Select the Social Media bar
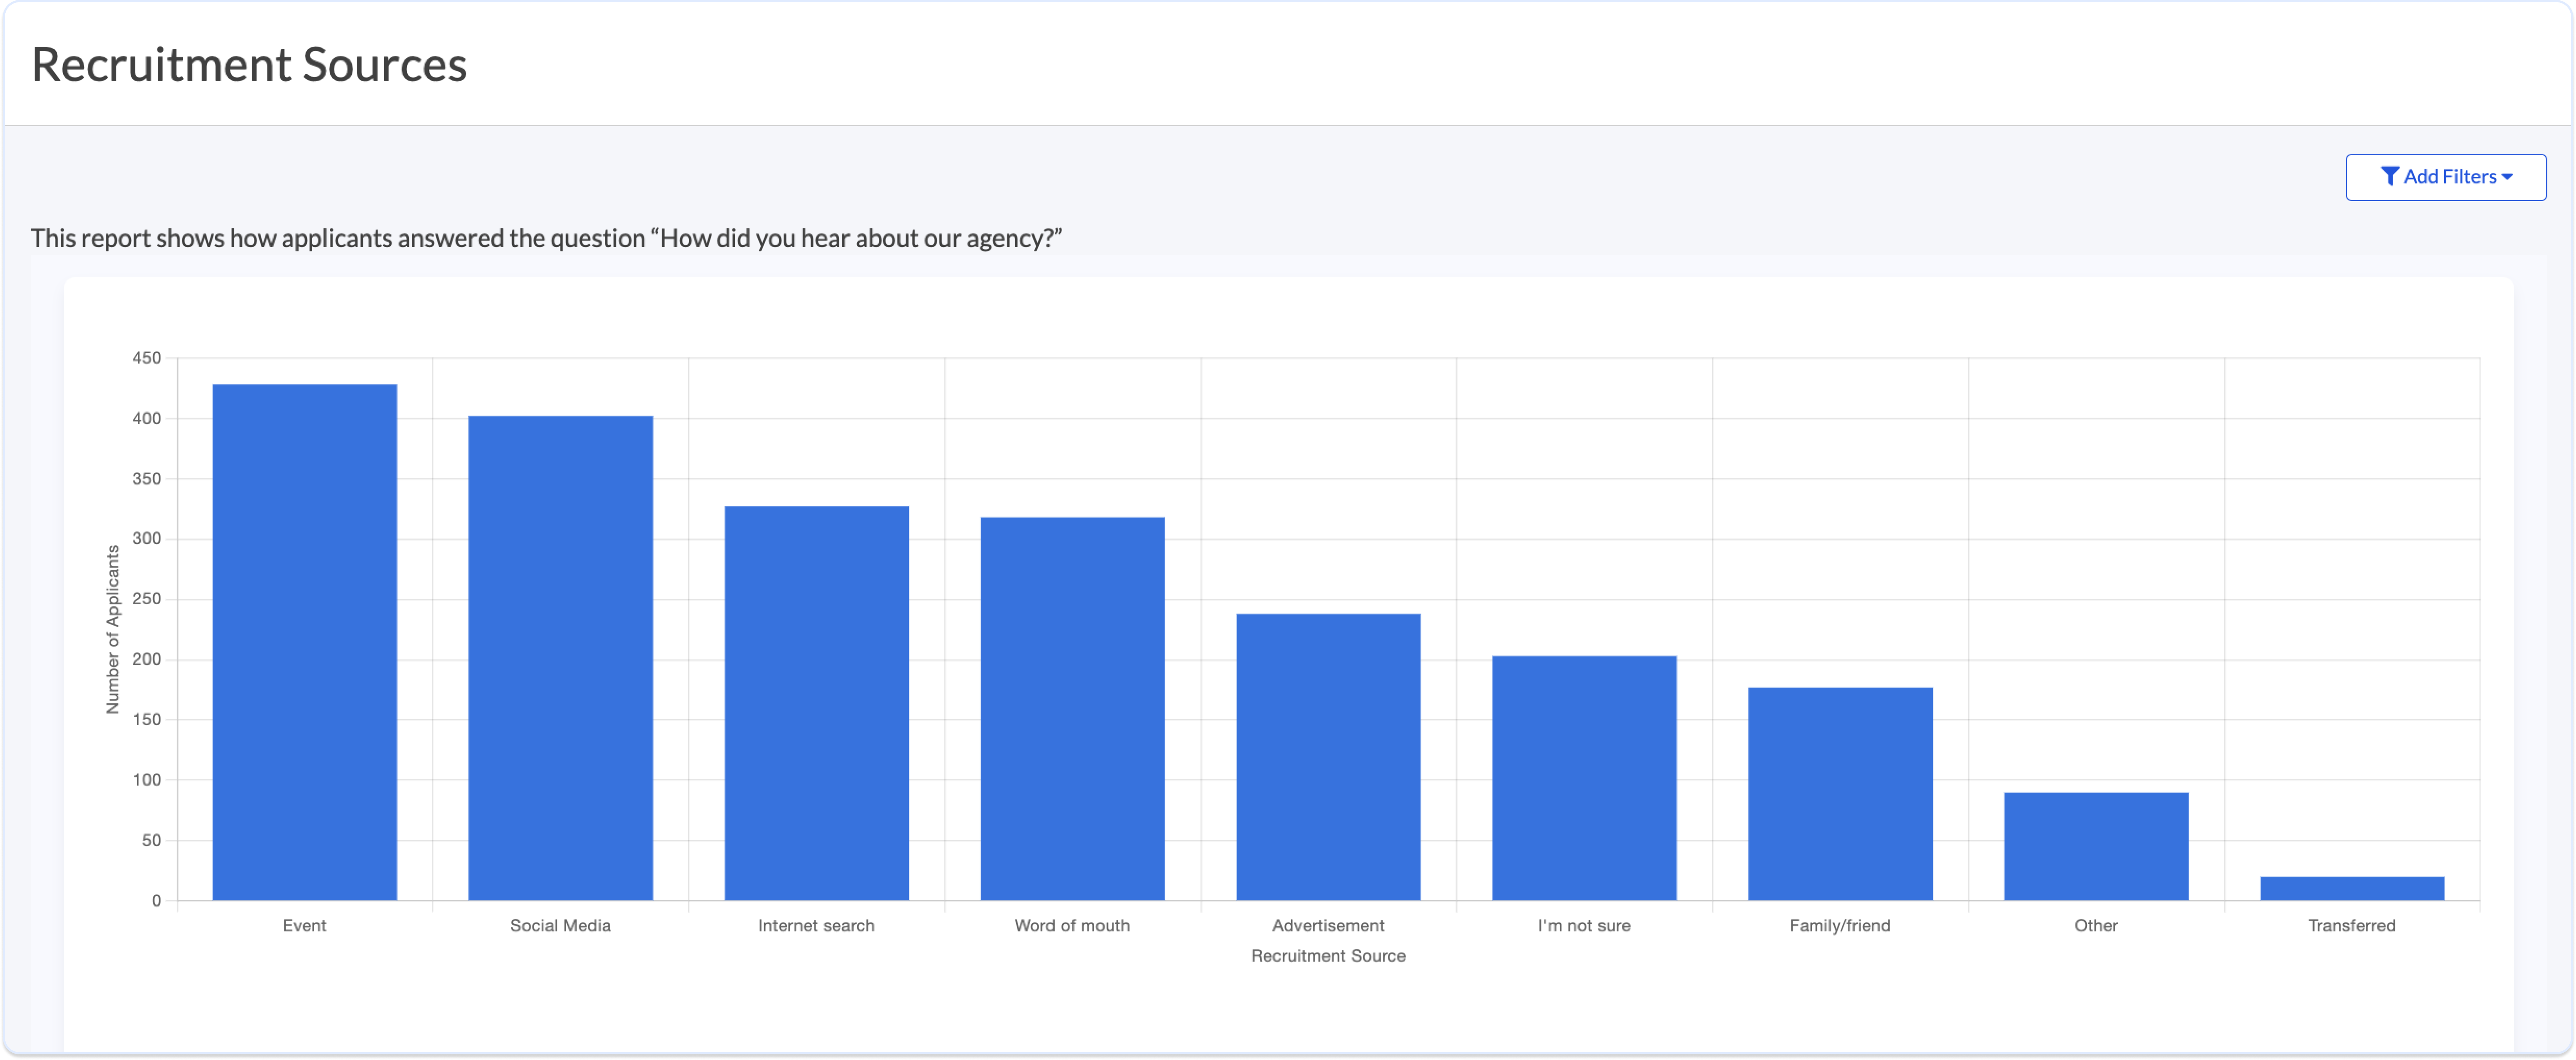This screenshot has width=2576, height=1060. click(561, 658)
